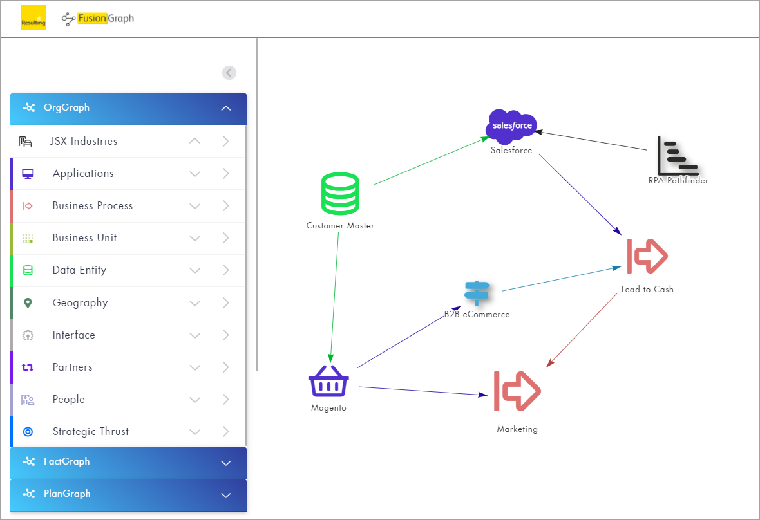Expand the Data Entity dropdown chevron
This screenshot has width=760, height=520.
point(195,270)
